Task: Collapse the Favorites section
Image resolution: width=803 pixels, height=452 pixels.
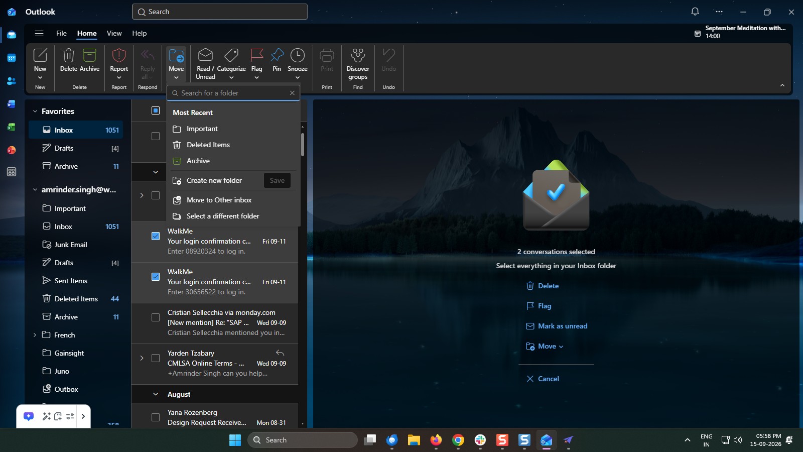Action: 35,111
